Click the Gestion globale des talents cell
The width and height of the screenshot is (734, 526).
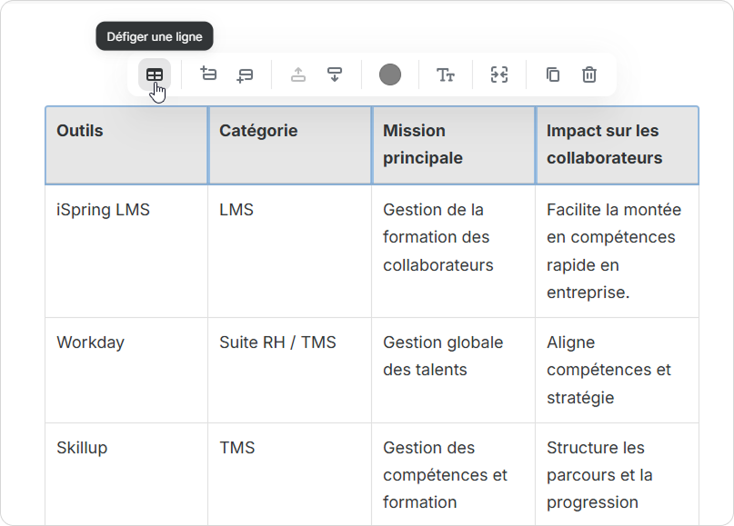point(453,370)
